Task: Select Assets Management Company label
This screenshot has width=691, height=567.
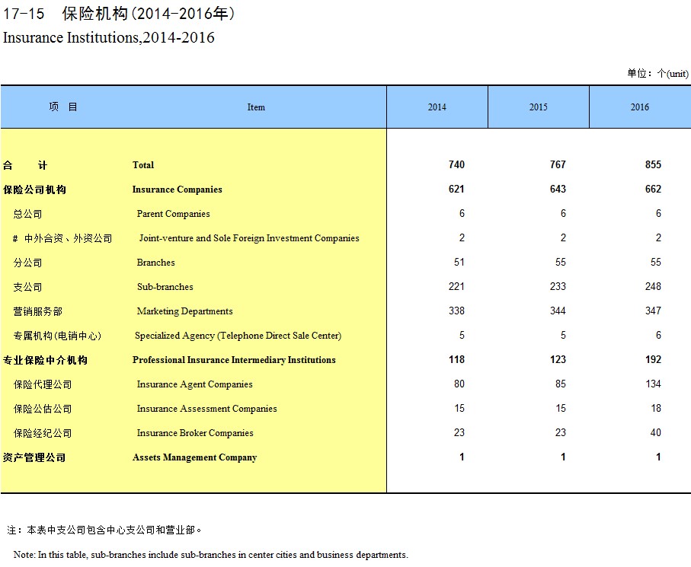Action: [194, 457]
